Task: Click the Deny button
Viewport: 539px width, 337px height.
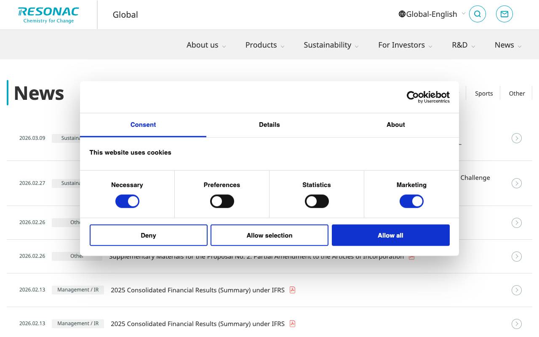Action: pos(148,235)
